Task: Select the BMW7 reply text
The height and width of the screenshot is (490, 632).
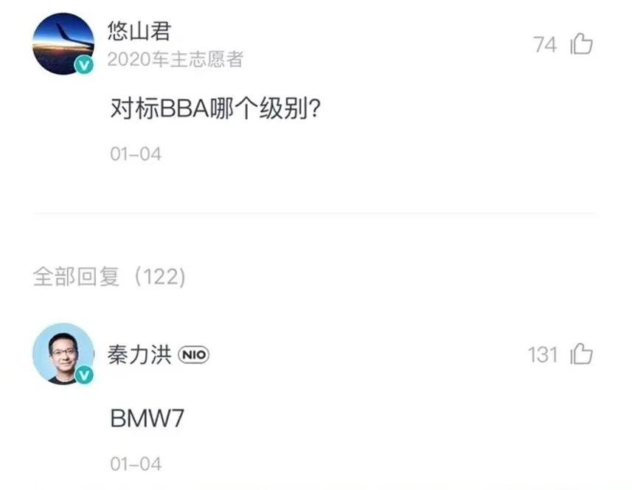Action: [x=147, y=418]
